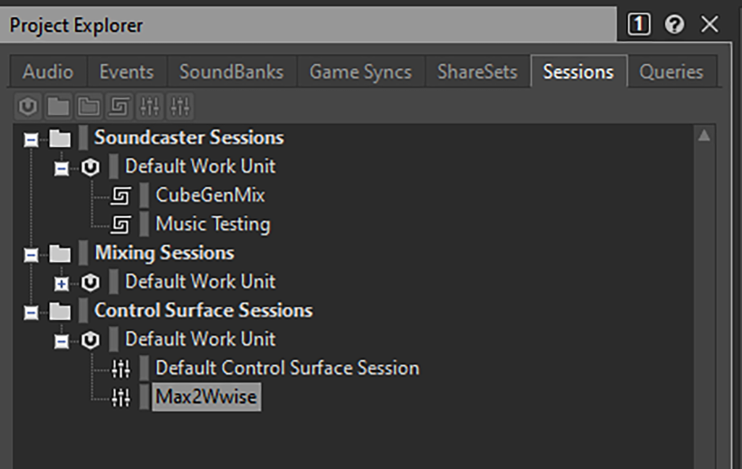Viewport: 742px width, 469px height.
Task: Click the color bar beside CubeGenMix
Action: pos(144,196)
